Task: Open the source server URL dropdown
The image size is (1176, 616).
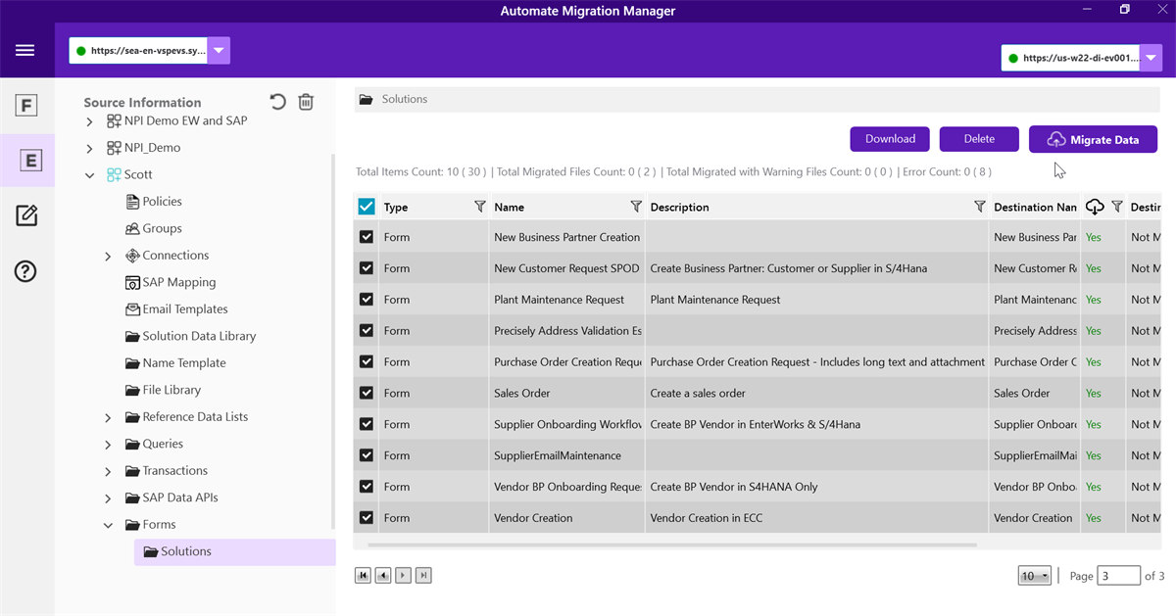Action: (x=219, y=51)
